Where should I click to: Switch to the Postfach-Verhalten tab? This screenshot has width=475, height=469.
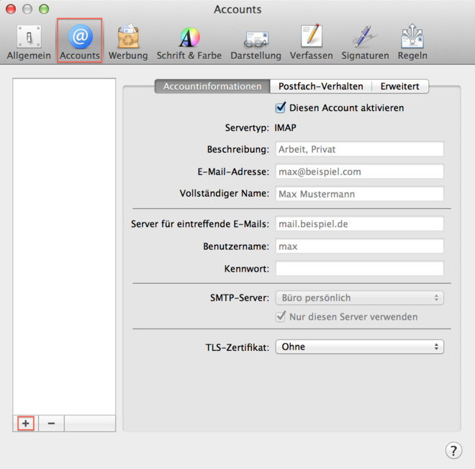click(321, 86)
